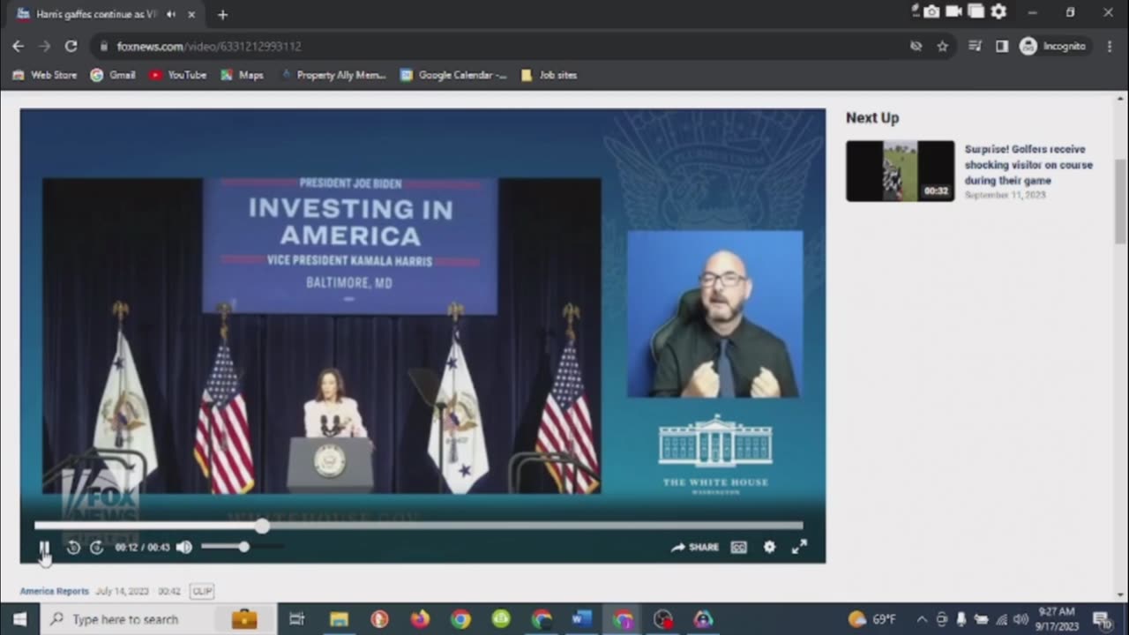Click the page vertical scrollbar

click(1121, 203)
